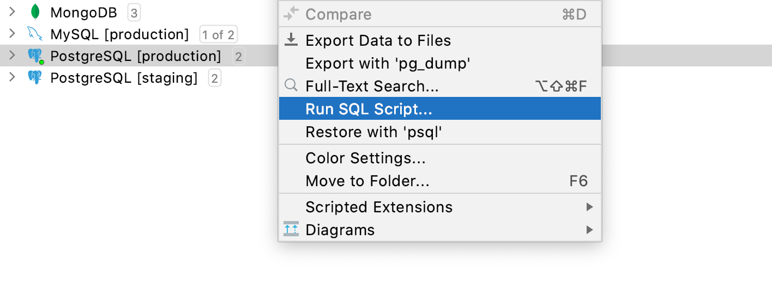Click the MongoDB leaf icon
772x282 pixels.
pyautogui.click(x=35, y=12)
